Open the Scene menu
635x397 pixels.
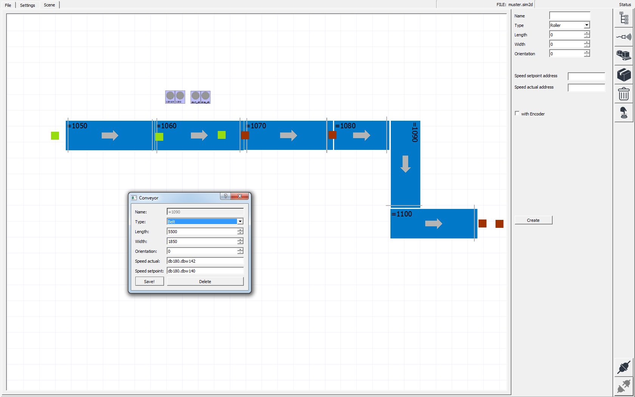(50, 5)
